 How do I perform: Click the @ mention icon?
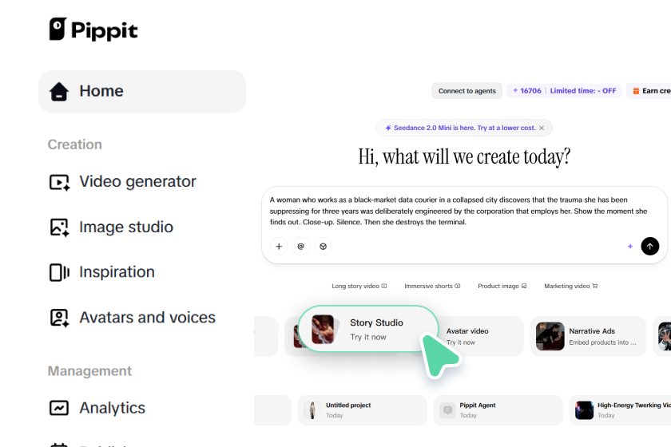(x=301, y=247)
